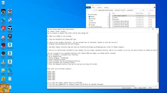The height and width of the screenshot is (93, 167).
Task: Open quick access toolbar dropdown in Explorer title bar
Action: [x=94, y=5]
